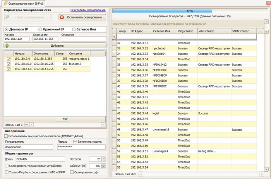Click the green plus icon on 'Добавить'
Screen dimensions: 271x179
pos(7,46)
